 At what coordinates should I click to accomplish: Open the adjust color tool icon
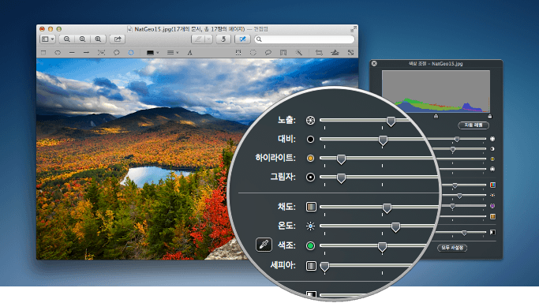pos(335,53)
